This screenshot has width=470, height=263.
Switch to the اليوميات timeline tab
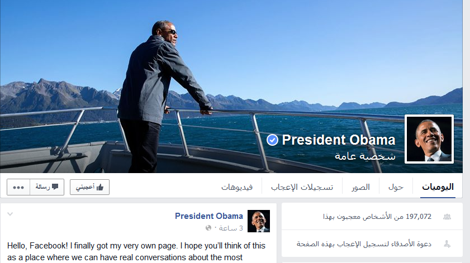438,187
